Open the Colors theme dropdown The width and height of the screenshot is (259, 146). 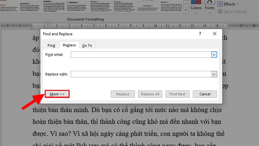click(x=196, y=7)
